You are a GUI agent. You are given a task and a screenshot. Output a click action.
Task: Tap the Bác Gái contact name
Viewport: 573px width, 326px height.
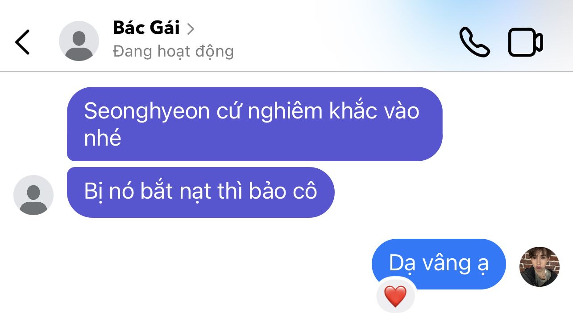pyautogui.click(x=146, y=28)
